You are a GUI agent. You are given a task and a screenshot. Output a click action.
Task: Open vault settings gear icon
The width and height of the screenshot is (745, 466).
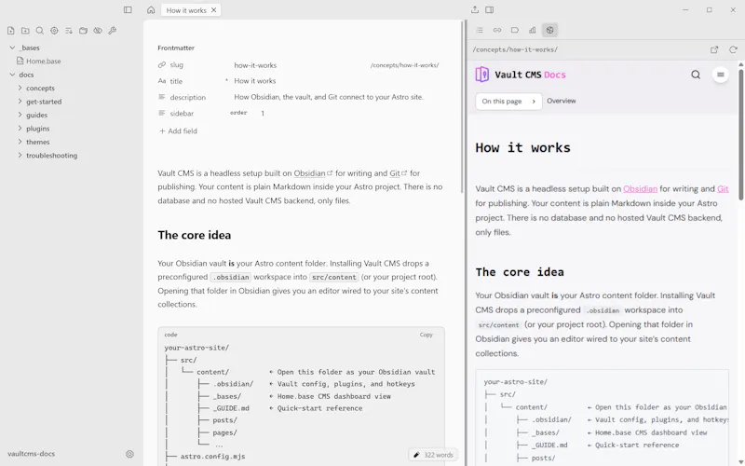(129, 454)
